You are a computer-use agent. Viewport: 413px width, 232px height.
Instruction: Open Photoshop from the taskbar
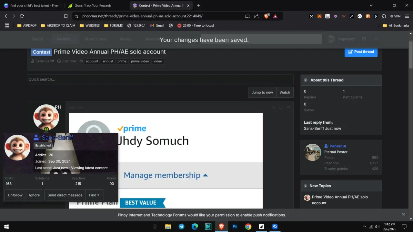coord(235,227)
